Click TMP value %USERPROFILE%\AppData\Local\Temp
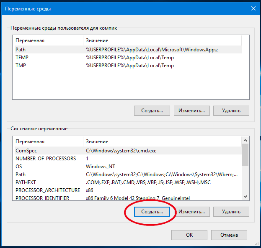261x248 pixels. coord(130,66)
